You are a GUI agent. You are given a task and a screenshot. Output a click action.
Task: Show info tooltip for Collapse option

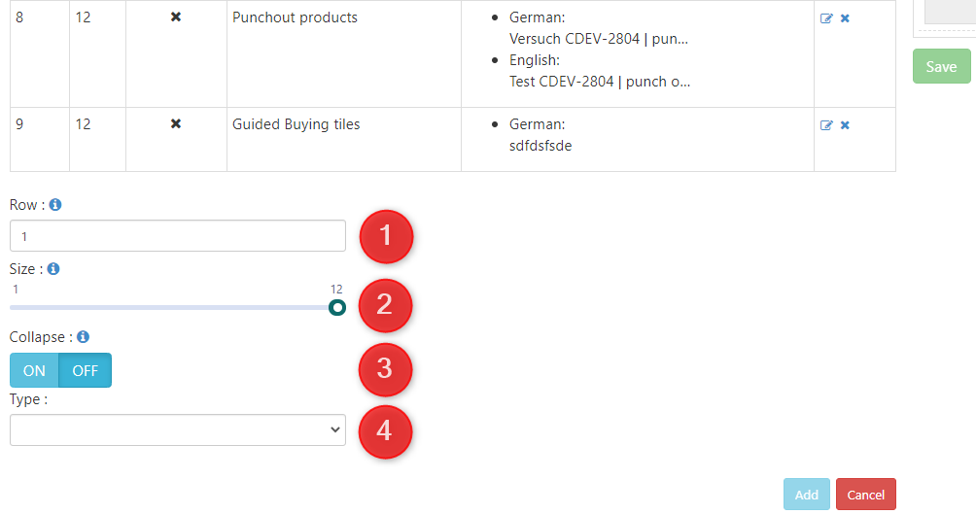[x=84, y=337]
